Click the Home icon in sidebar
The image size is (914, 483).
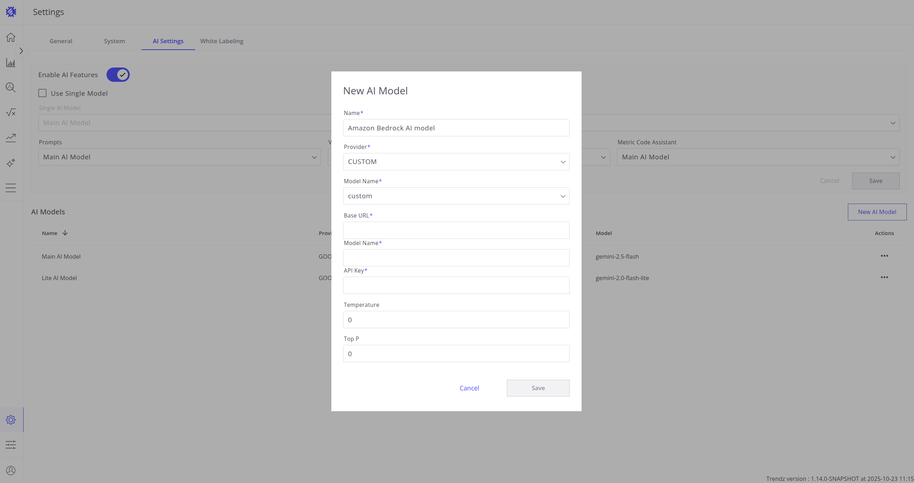pos(11,37)
